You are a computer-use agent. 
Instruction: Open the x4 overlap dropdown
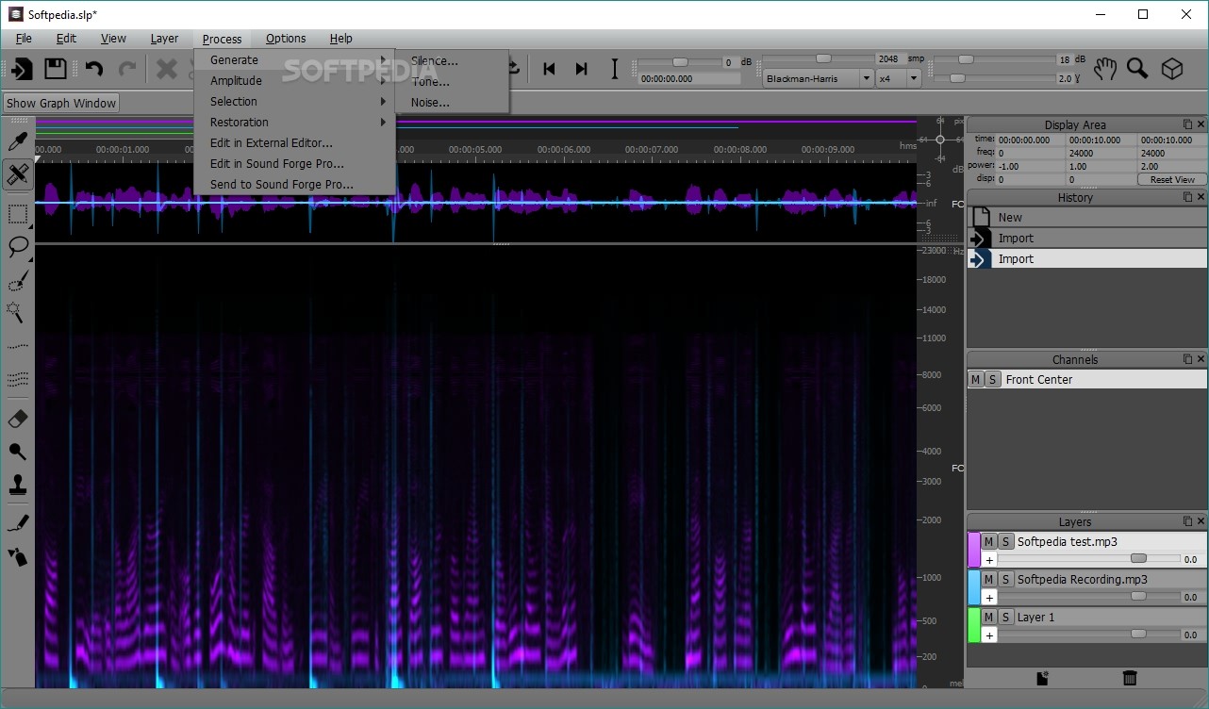(x=899, y=79)
